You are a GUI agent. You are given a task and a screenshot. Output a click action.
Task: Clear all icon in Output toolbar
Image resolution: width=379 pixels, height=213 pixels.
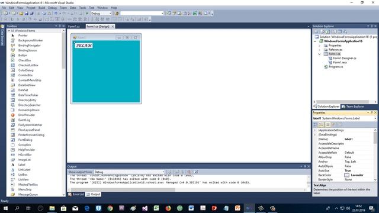189,172
